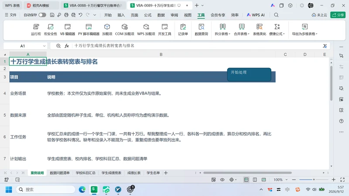Open the Start (开始) ribbon tab
Screen dimensions: 349x196
[108, 15]
